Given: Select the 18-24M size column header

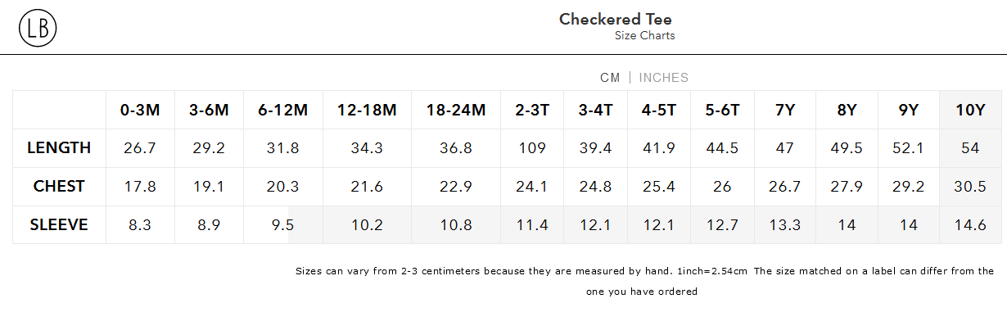Looking at the screenshot, I should pos(456,110).
